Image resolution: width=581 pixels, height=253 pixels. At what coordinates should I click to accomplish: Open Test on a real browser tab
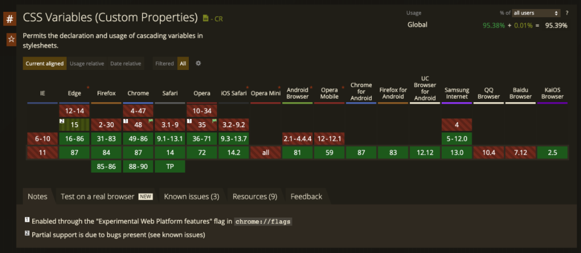107,196
